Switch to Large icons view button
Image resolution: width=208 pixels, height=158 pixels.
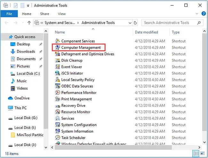point(203,154)
